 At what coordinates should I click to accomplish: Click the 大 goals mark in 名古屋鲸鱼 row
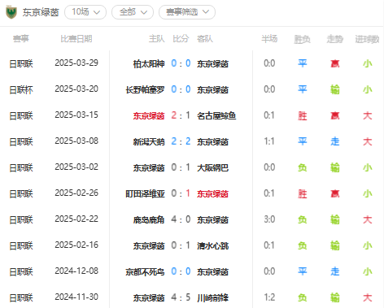368,115
